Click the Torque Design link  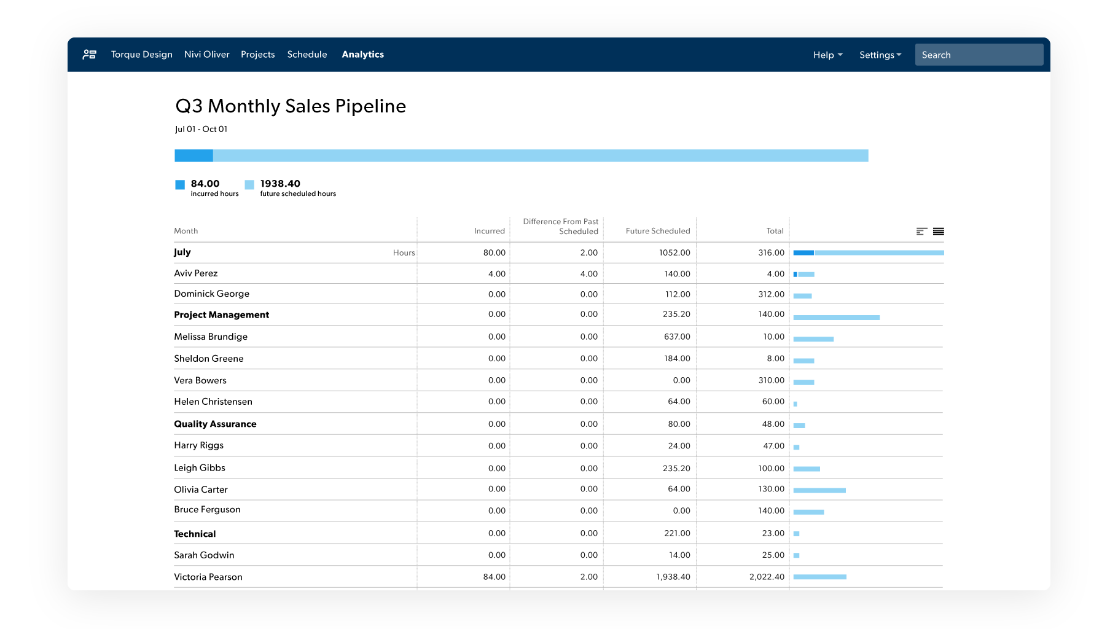[x=141, y=55]
